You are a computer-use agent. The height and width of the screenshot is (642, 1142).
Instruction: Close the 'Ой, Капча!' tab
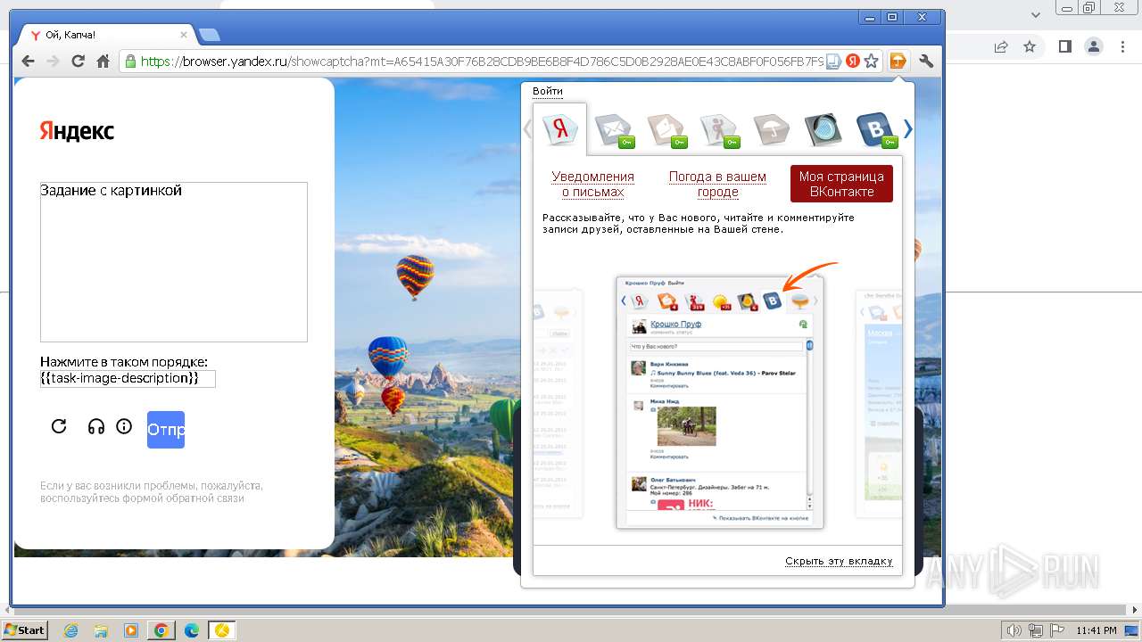(184, 35)
